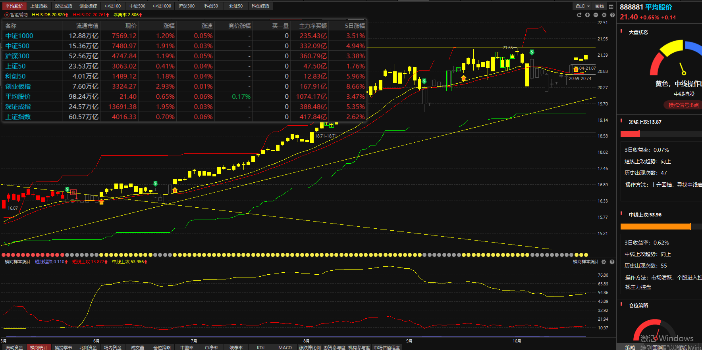Open the grid layout icon next to 画线
The height and width of the screenshot is (350, 702).
click(x=611, y=6)
